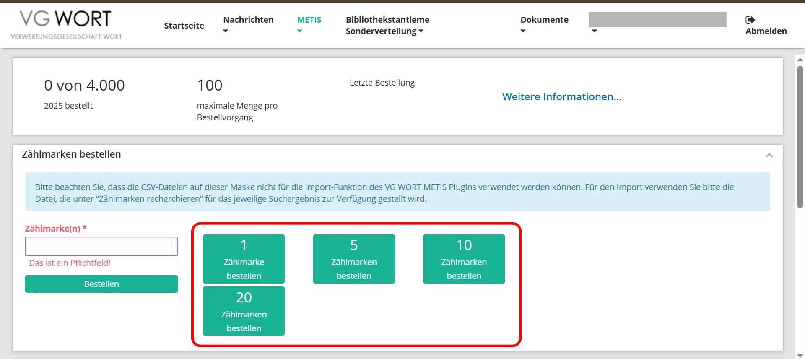
Task: Click the page scrollbar thumb
Action: coord(800,137)
